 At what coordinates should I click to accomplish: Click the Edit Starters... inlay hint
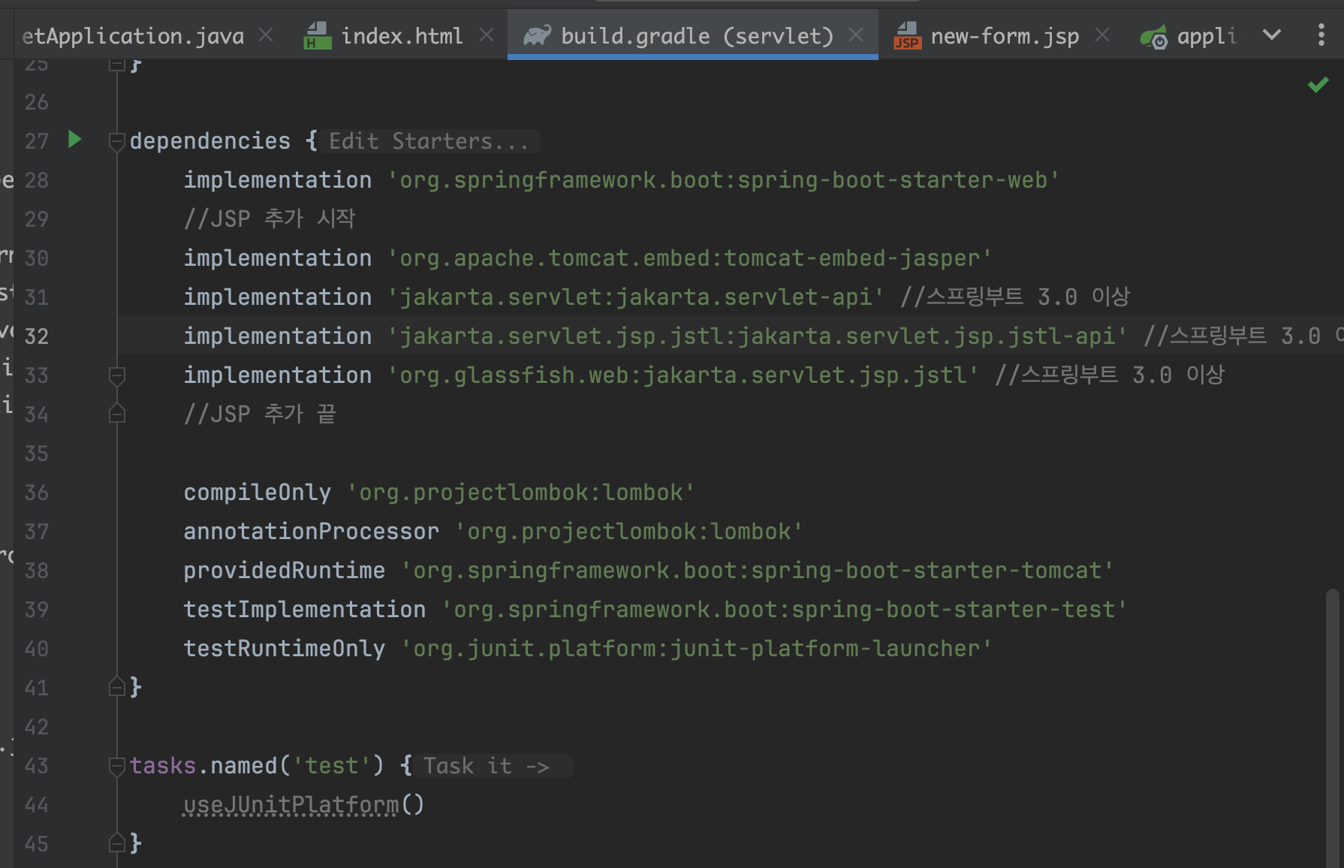coord(429,141)
